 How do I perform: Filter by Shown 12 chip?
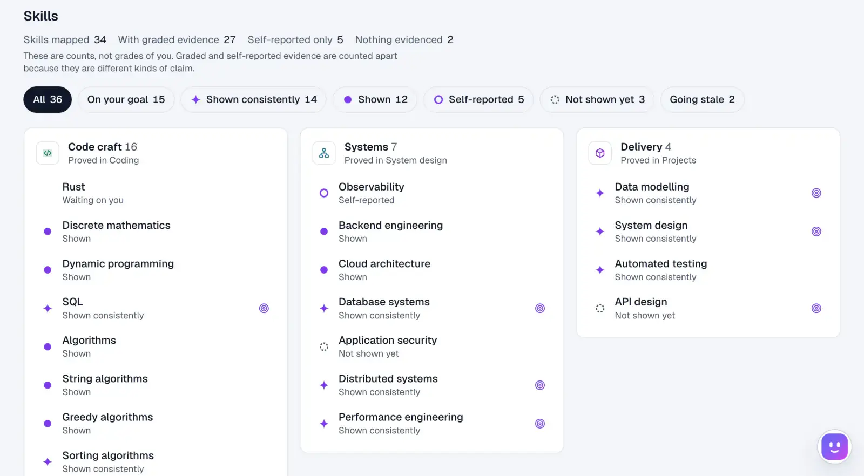375,99
